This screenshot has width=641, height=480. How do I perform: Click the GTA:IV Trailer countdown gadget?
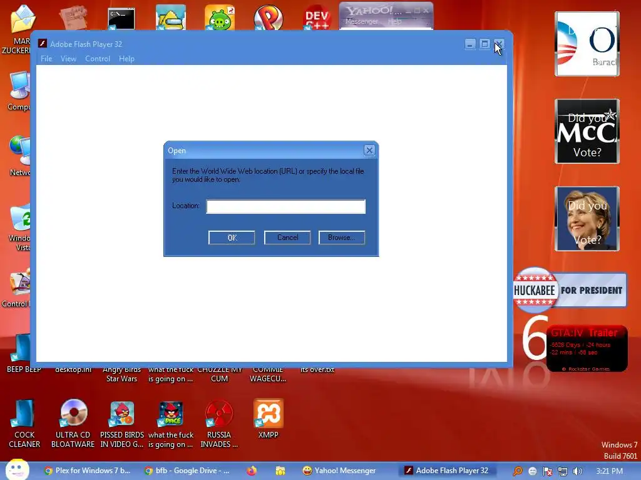(x=587, y=348)
